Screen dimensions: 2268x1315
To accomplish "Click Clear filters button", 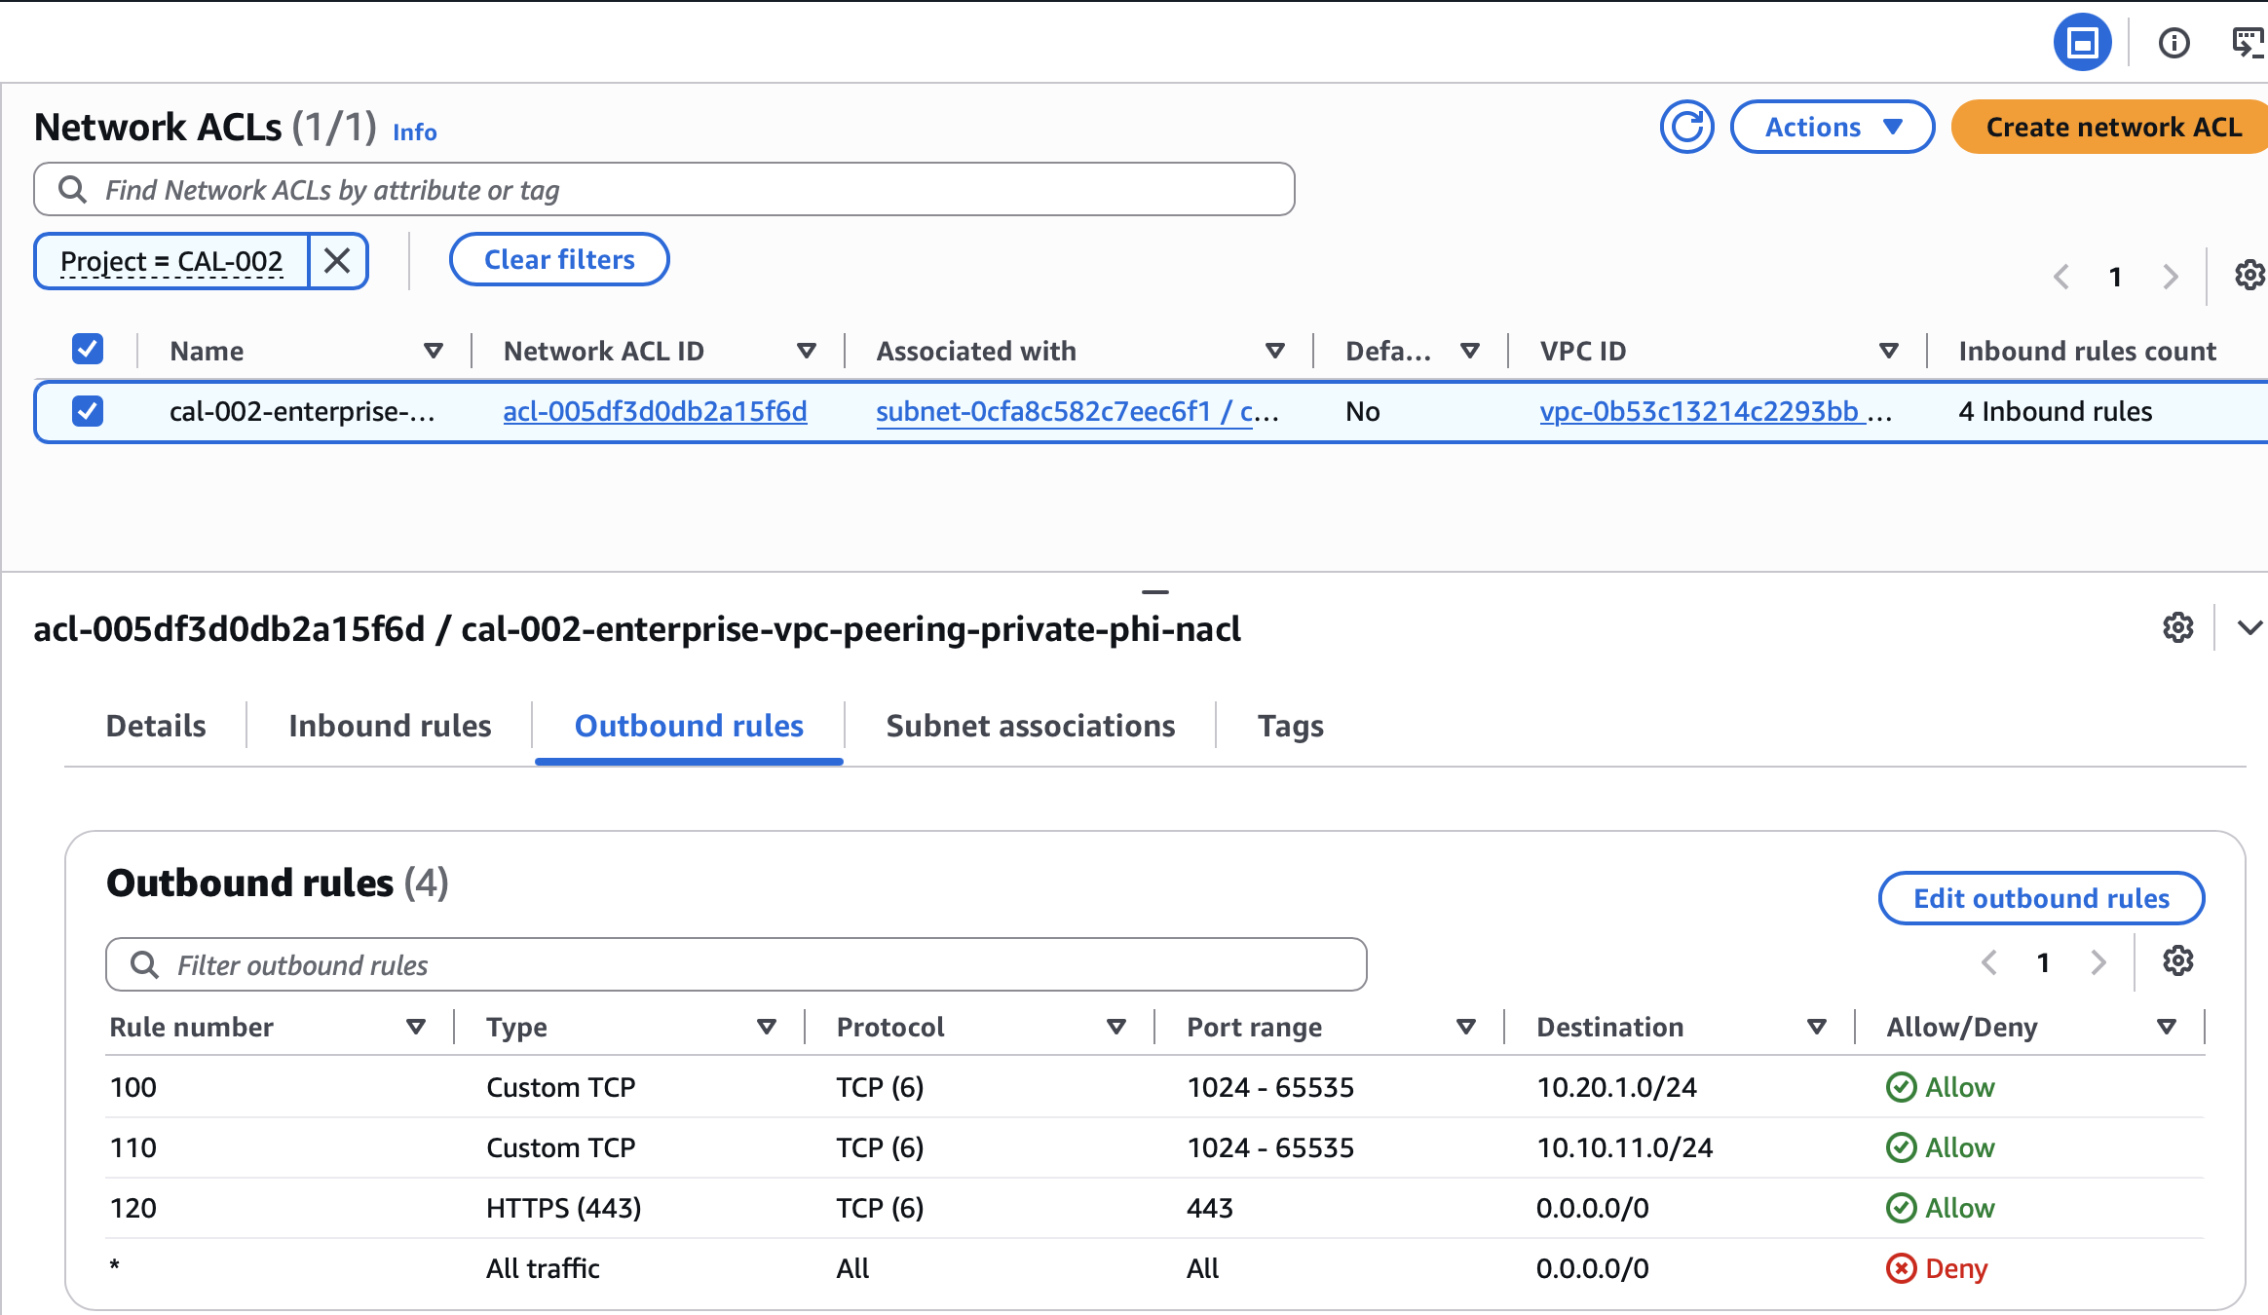I will [559, 259].
